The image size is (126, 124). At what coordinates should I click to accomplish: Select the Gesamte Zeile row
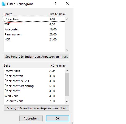[x=34, y=101]
